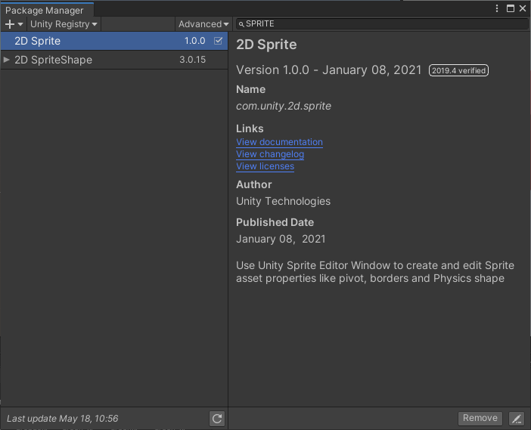Click the 2019.4 verified badge
This screenshot has width=531, height=430.
[x=458, y=70]
